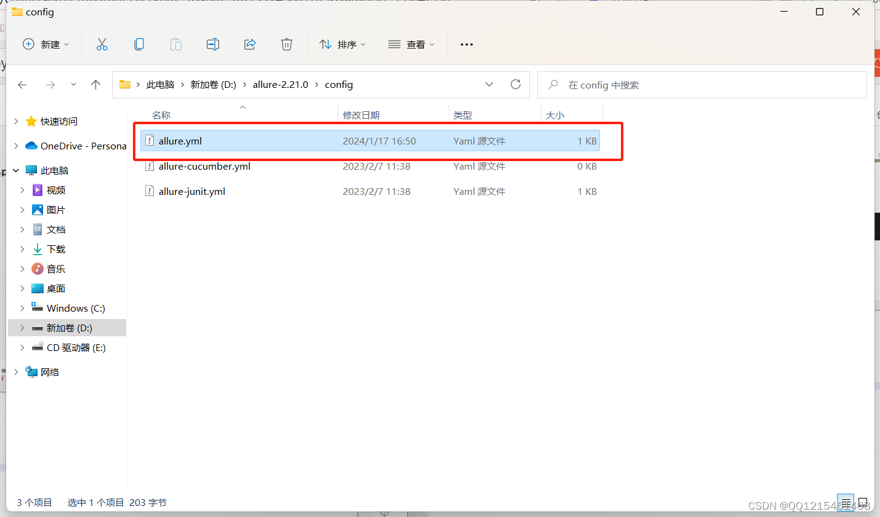Click the Network icon in sidebar
880x517 pixels.
point(31,372)
